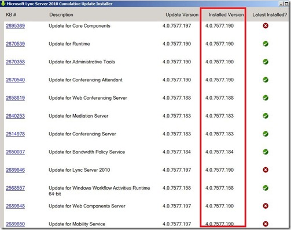This screenshot has height=230, width=291.
Task: Click update version 4.0.7577.197 for Mobility Service
Action: [x=176, y=224]
